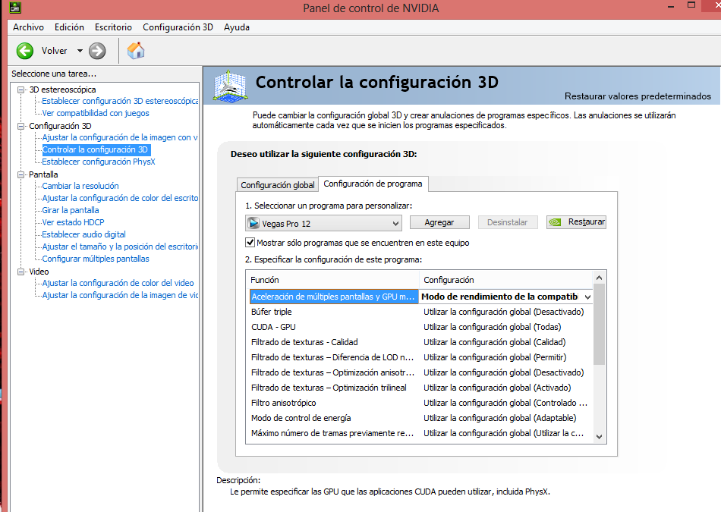Click Búfer triple value 'global (Desactivado)'
Viewport: 721px width, 512px height.
tap(503, 312)
